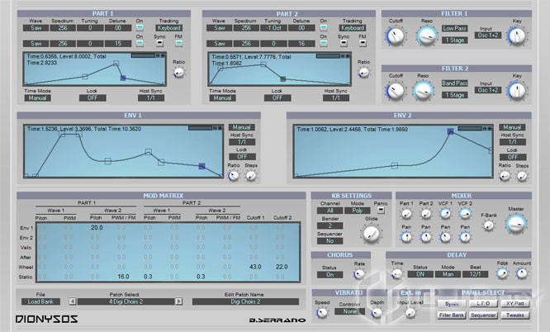
Task: Select previous patch with left arrow
Action: 72,301
